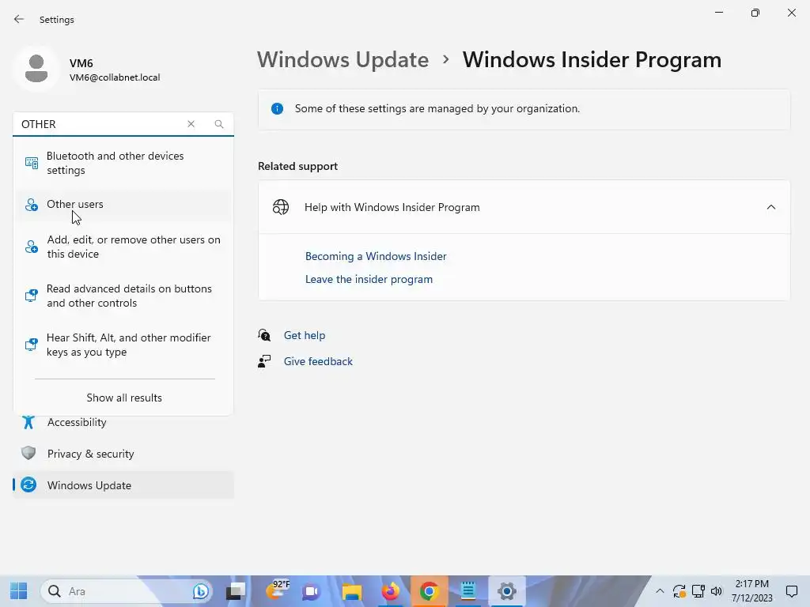
Task: Open the Accessibility settings category
Action: [123, 422]
